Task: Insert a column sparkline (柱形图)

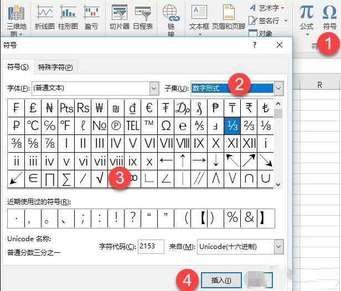Action: coord(68,17)
